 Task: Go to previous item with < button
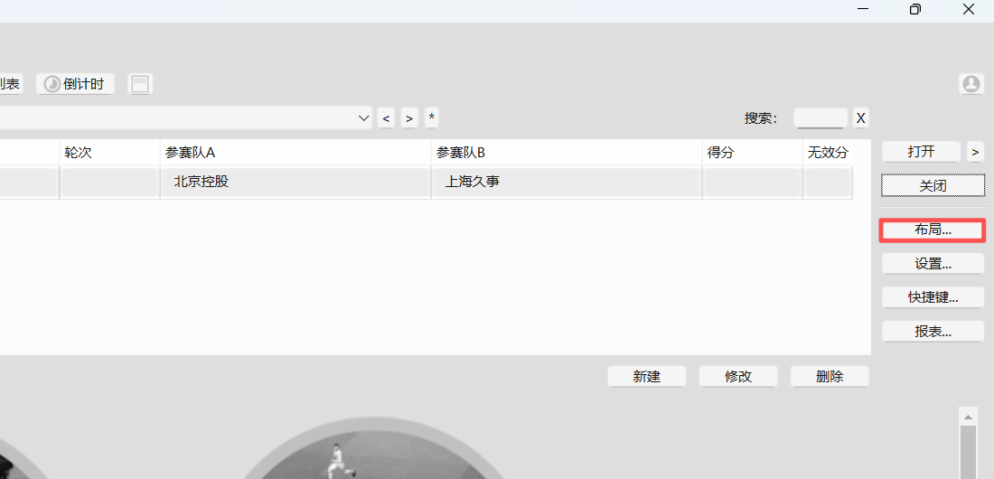pyautogui.click(x=386, y=118)
